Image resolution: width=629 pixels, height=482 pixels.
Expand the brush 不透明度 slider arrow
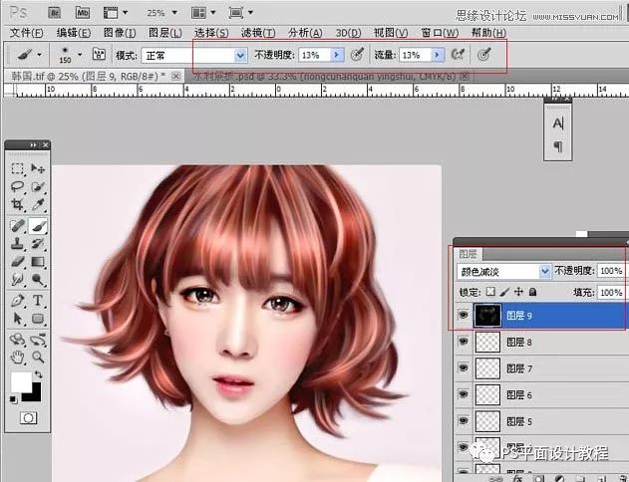(336, 56)
